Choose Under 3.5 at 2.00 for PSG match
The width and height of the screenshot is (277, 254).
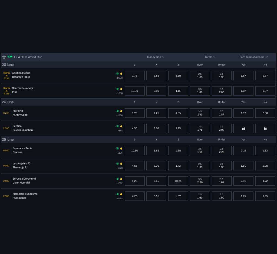tap(222, 91)
